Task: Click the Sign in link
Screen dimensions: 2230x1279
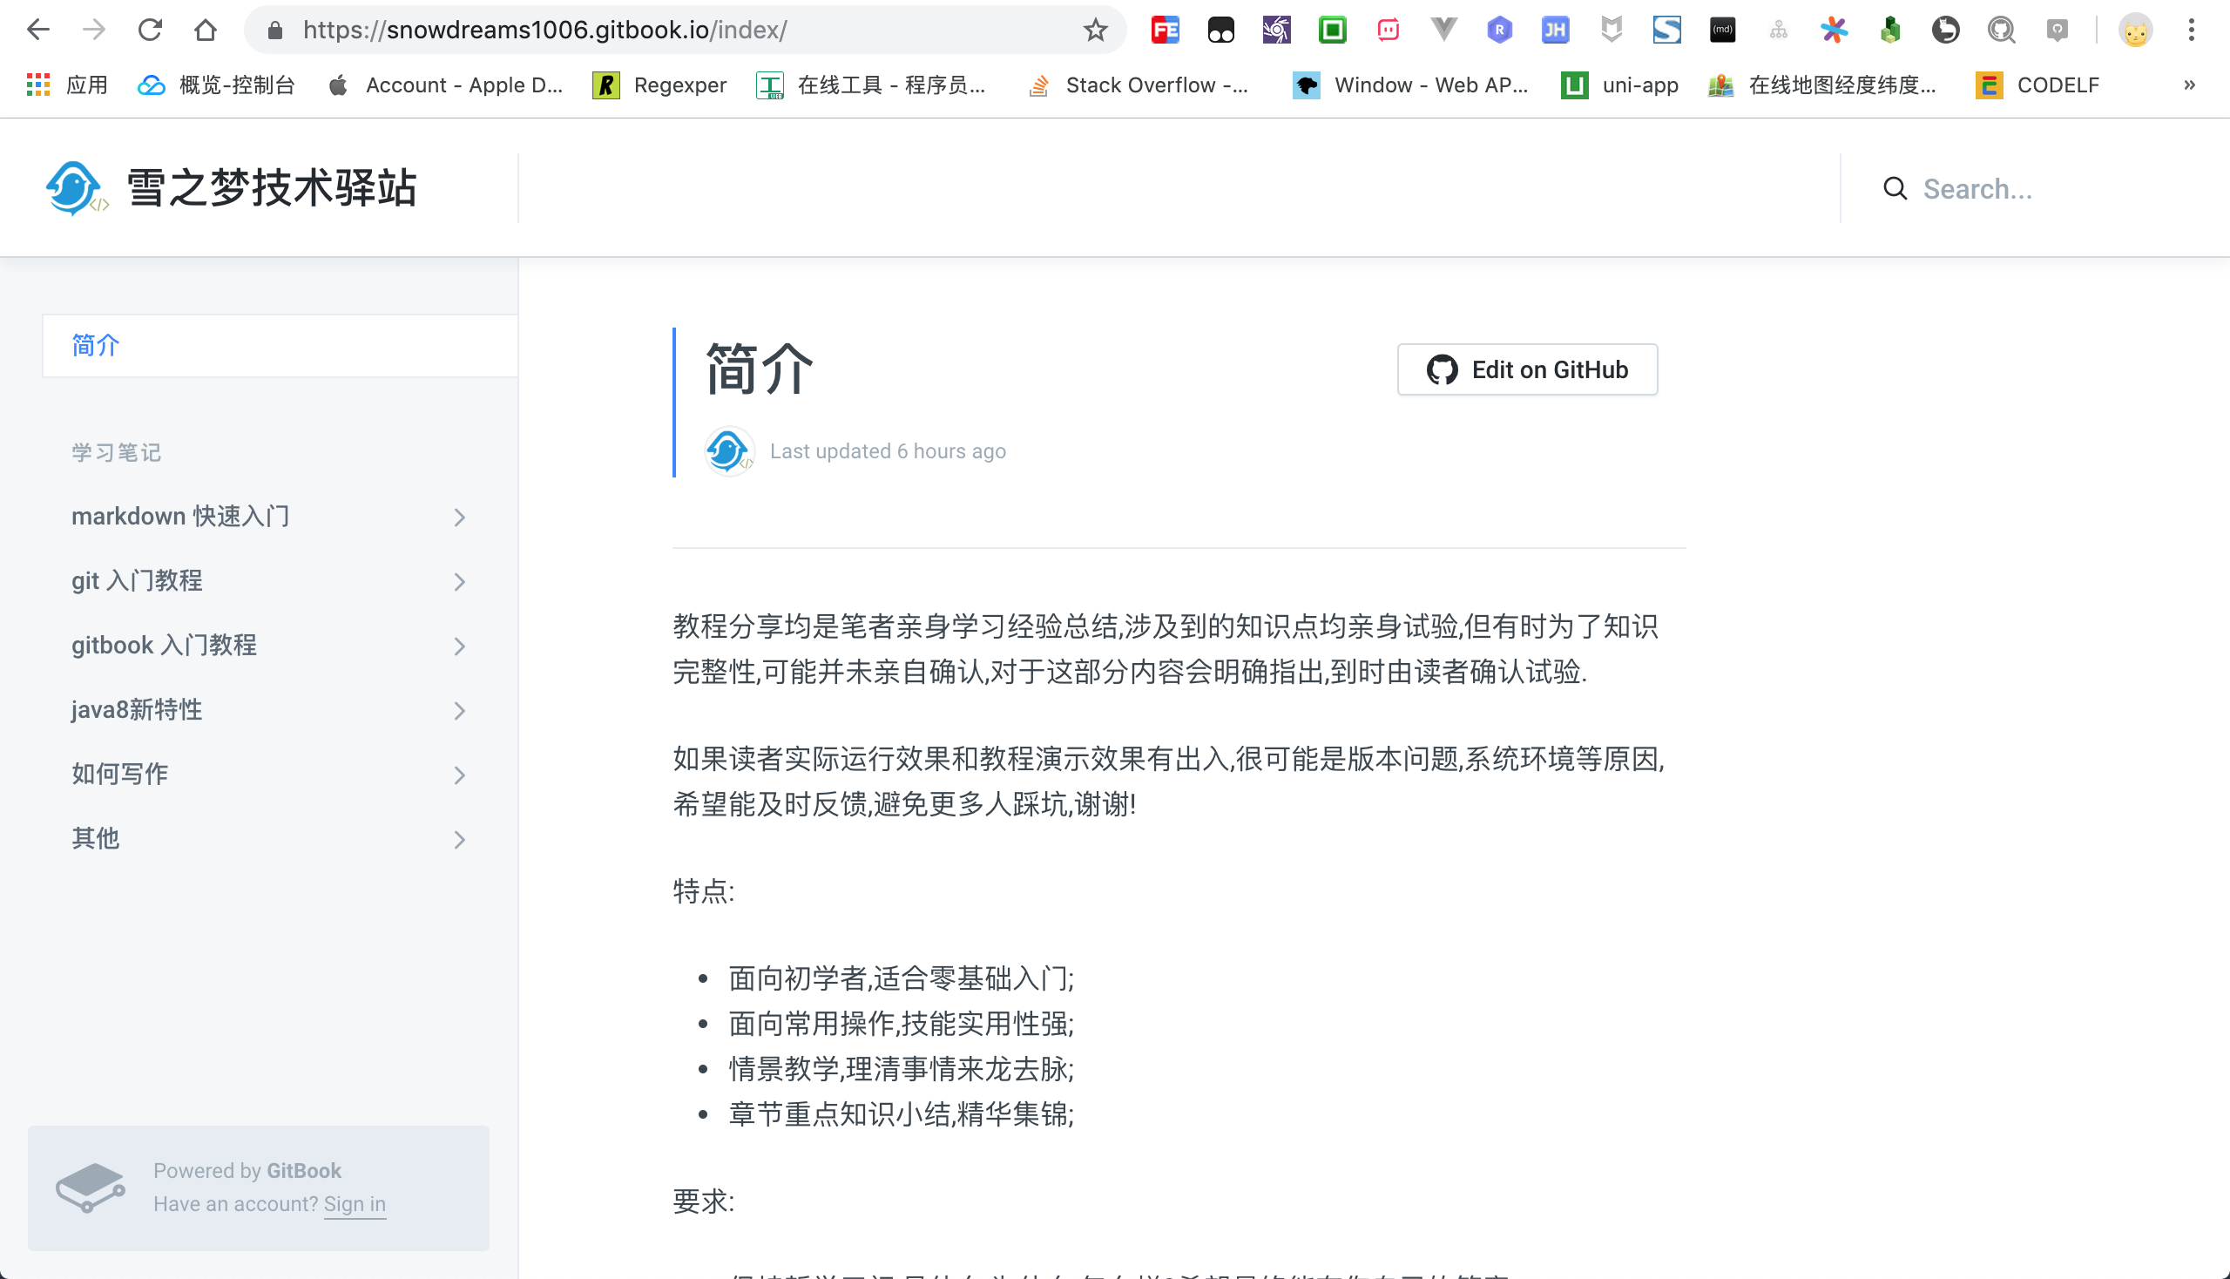Action: point(354,1204)
